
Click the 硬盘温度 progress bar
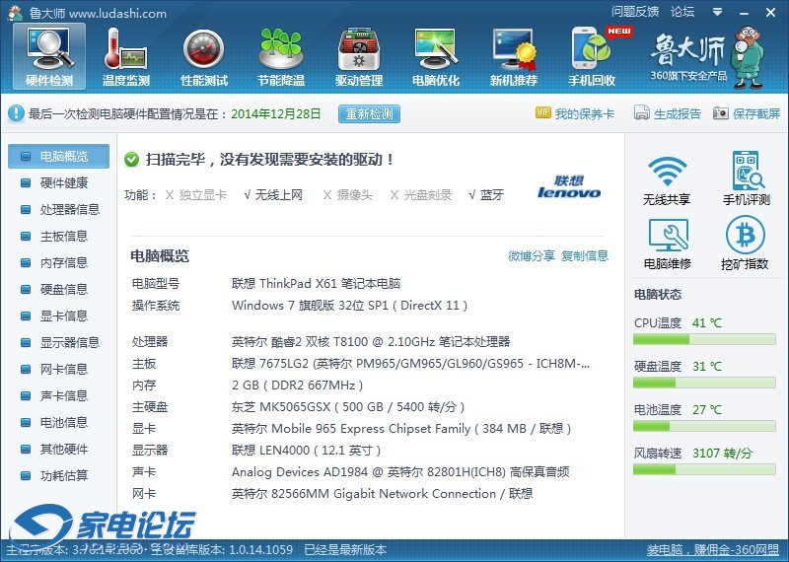click(704, 384)
